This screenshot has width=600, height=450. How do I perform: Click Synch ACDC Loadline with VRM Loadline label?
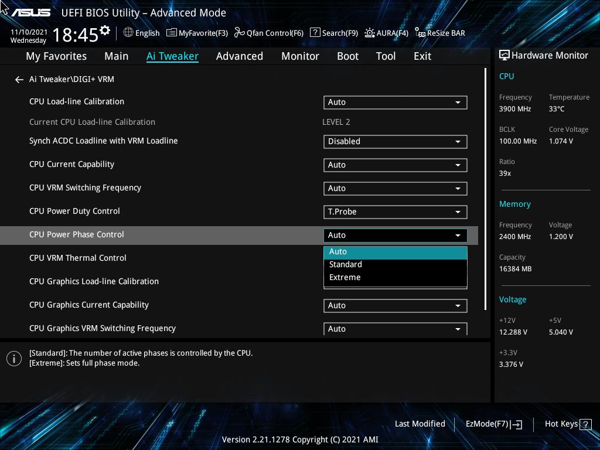pyautogui.click(x=103, y=141)
